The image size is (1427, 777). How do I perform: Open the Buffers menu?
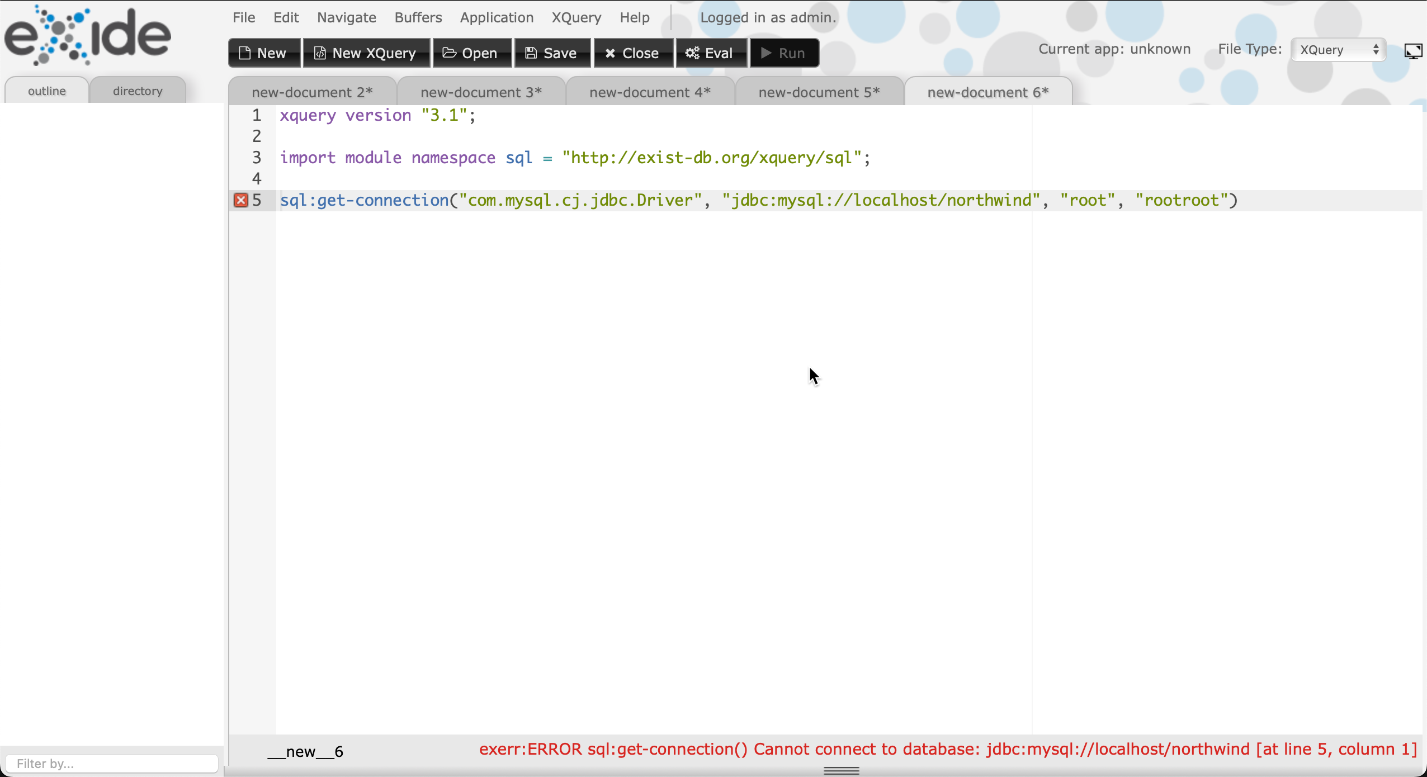(x=418, y=17)
